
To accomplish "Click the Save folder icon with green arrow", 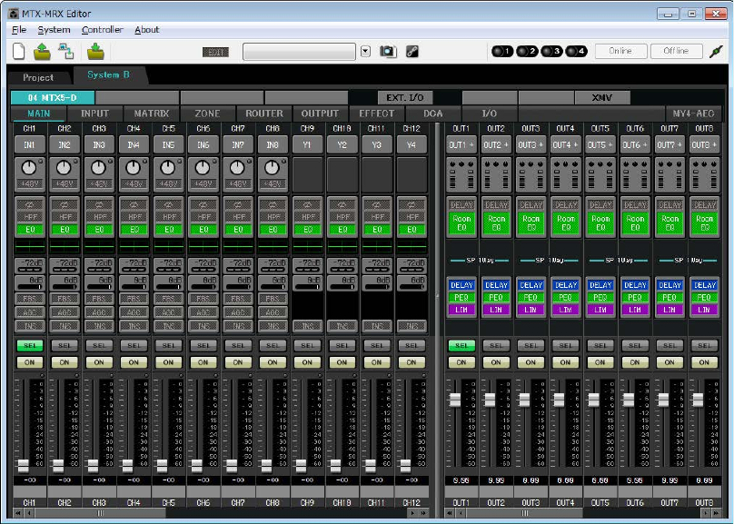I will pyautogui.click(x=95, y=52).
